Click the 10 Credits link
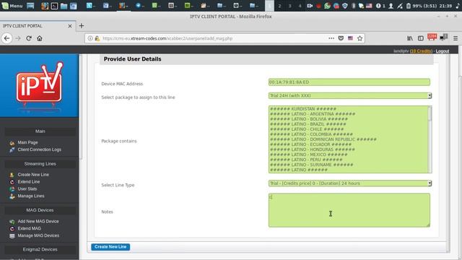The width and height of the screenshot is (462, 260). tap(421, 51)
